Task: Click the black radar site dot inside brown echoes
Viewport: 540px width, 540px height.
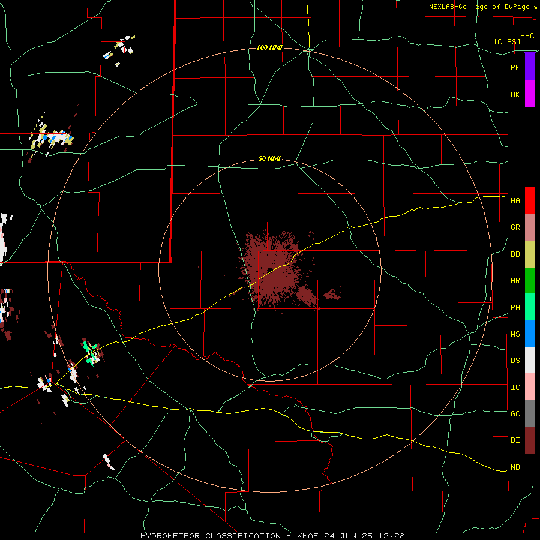Action: coord(270,269)
